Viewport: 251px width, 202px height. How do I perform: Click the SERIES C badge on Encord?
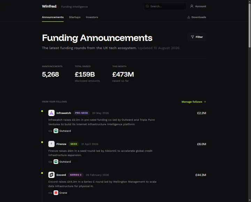click(x=76, y=175)
